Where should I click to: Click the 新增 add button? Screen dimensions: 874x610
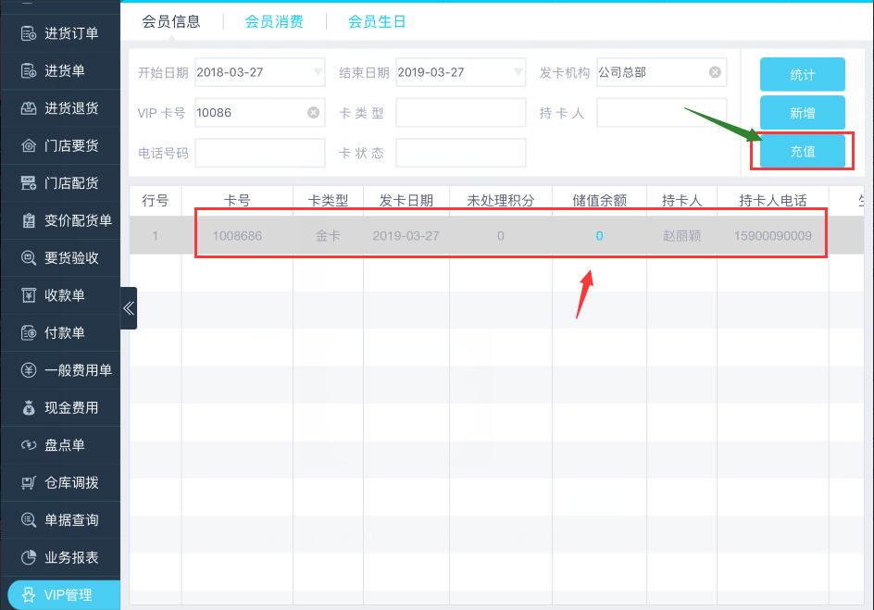[802, 113]
